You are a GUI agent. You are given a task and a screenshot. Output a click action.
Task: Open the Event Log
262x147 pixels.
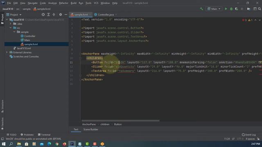coord(248,135)
